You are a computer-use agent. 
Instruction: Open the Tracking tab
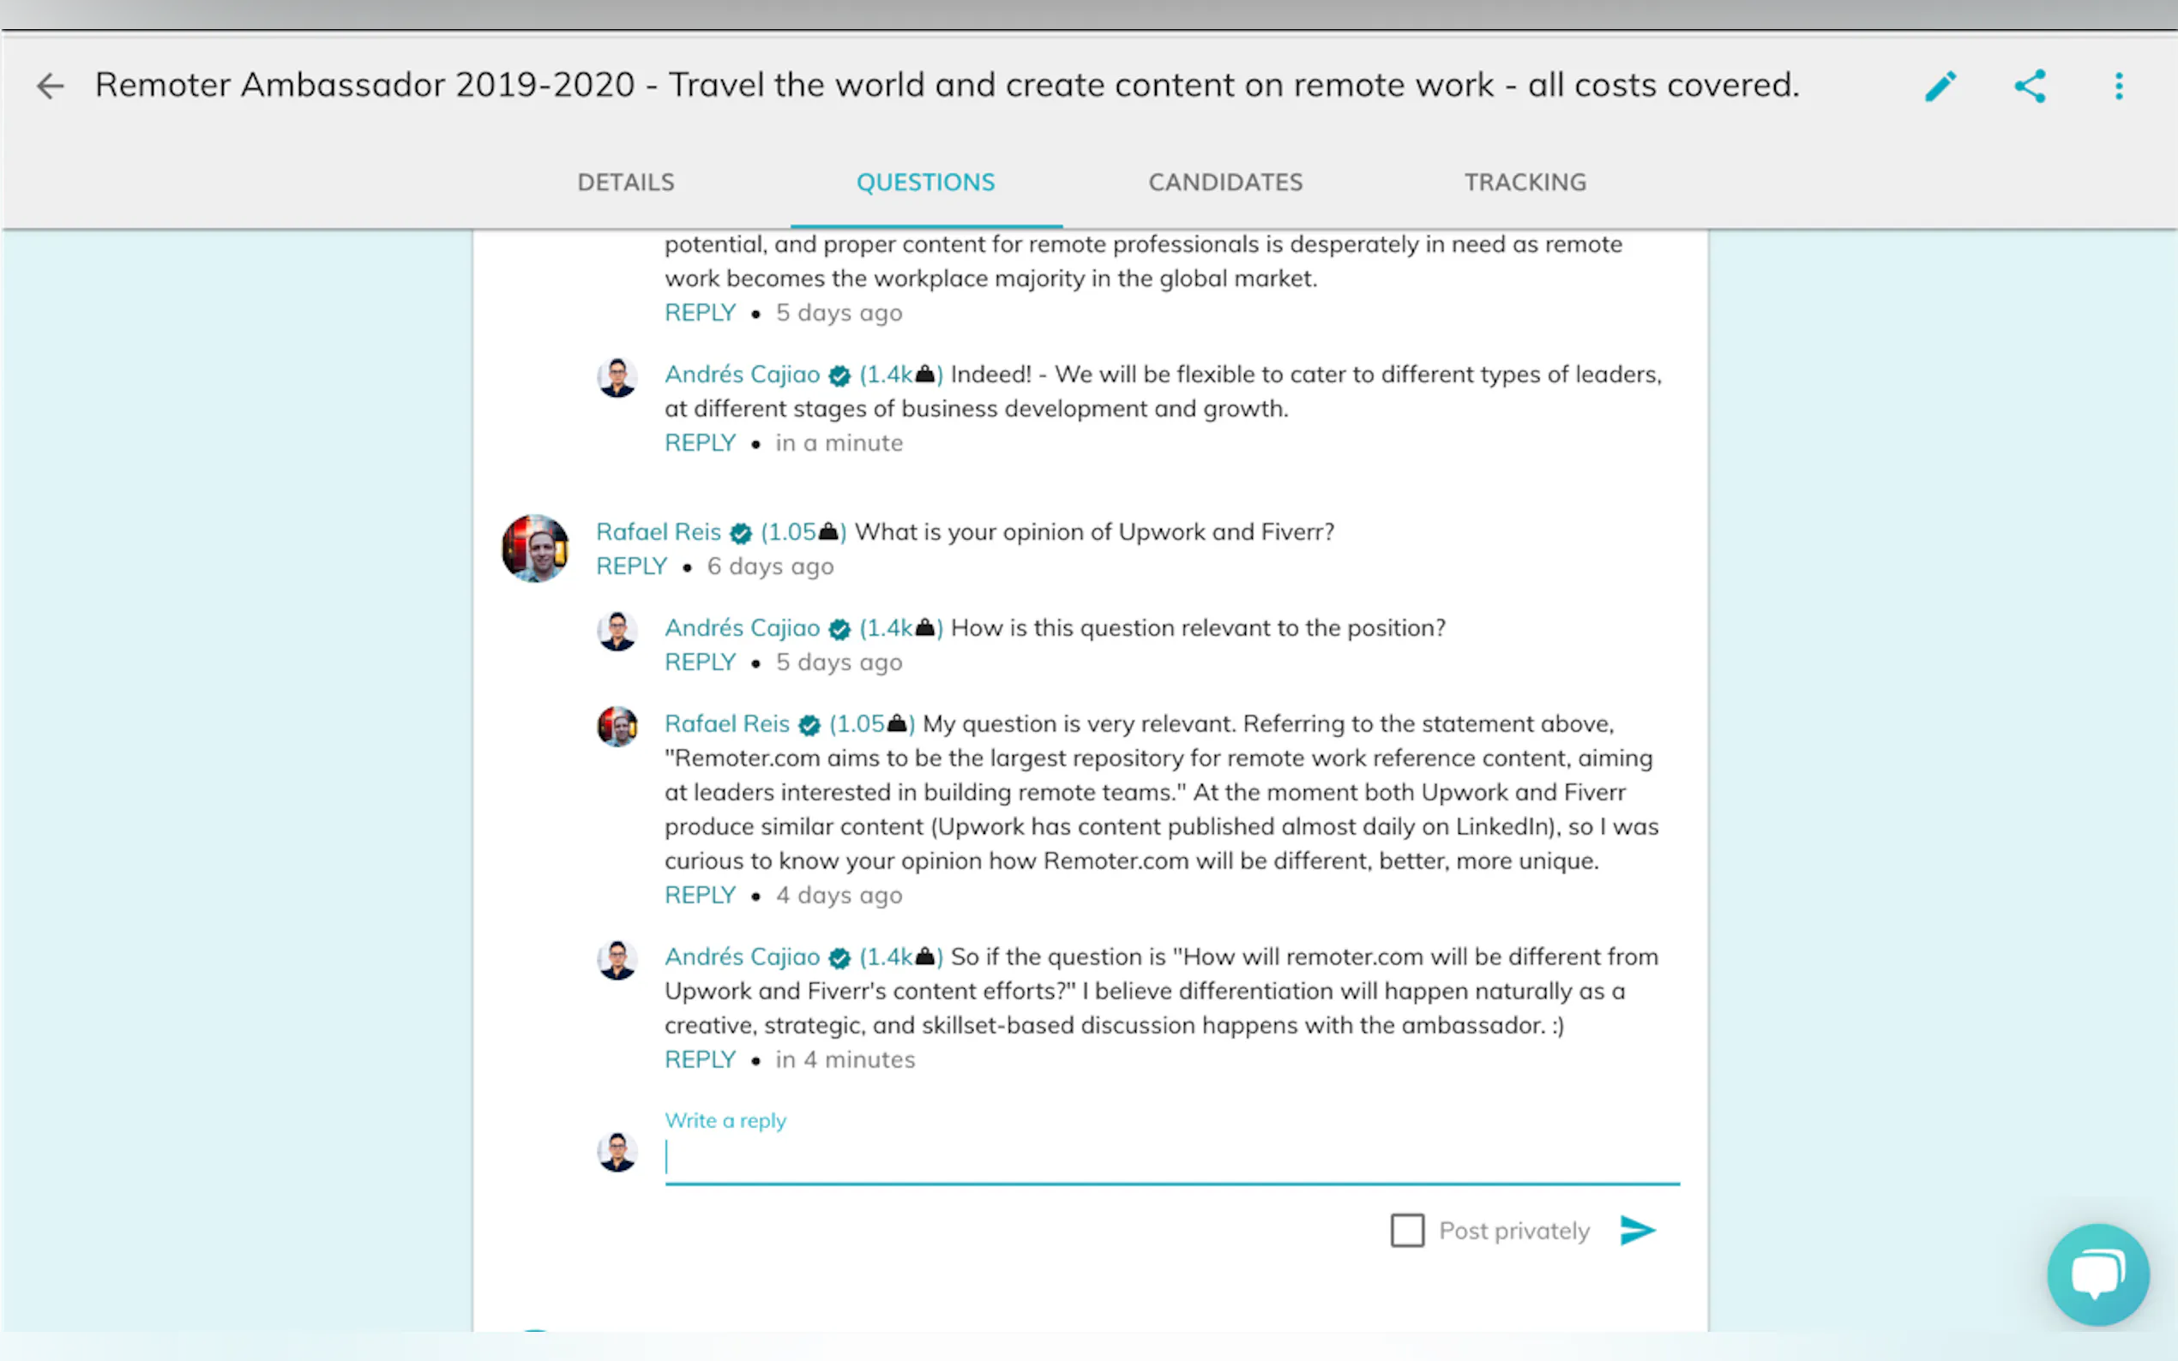point(1525,183)
